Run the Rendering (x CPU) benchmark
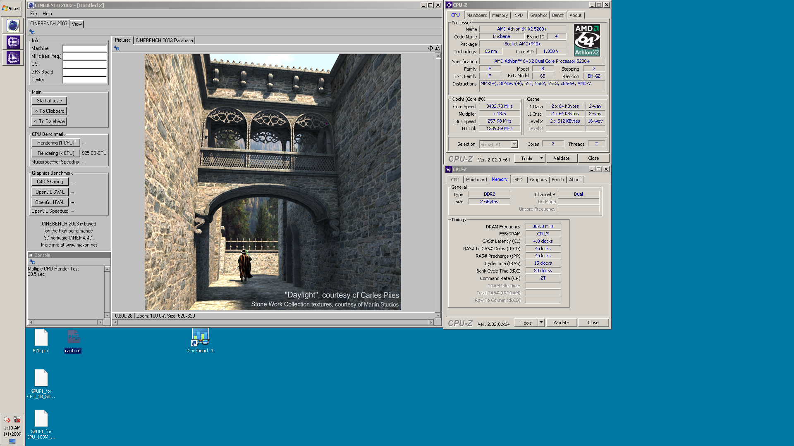The height and width of the screenshot is (446, 794). pos(56,153)
